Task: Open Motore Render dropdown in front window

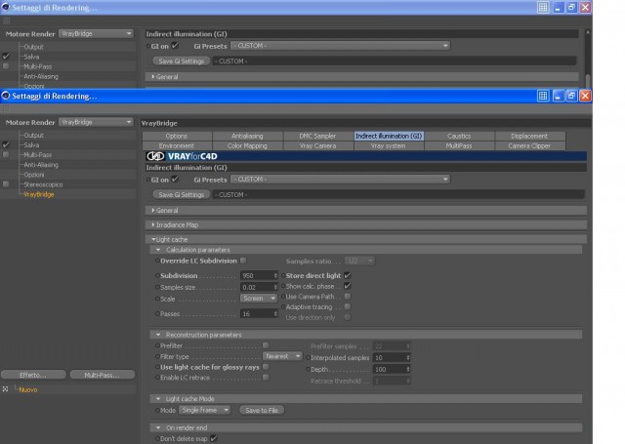Action: 96,122
